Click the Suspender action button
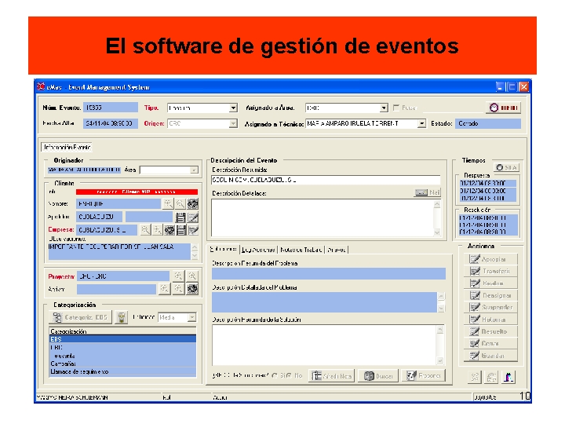This screenshot has height=424, width=565. 490,307
